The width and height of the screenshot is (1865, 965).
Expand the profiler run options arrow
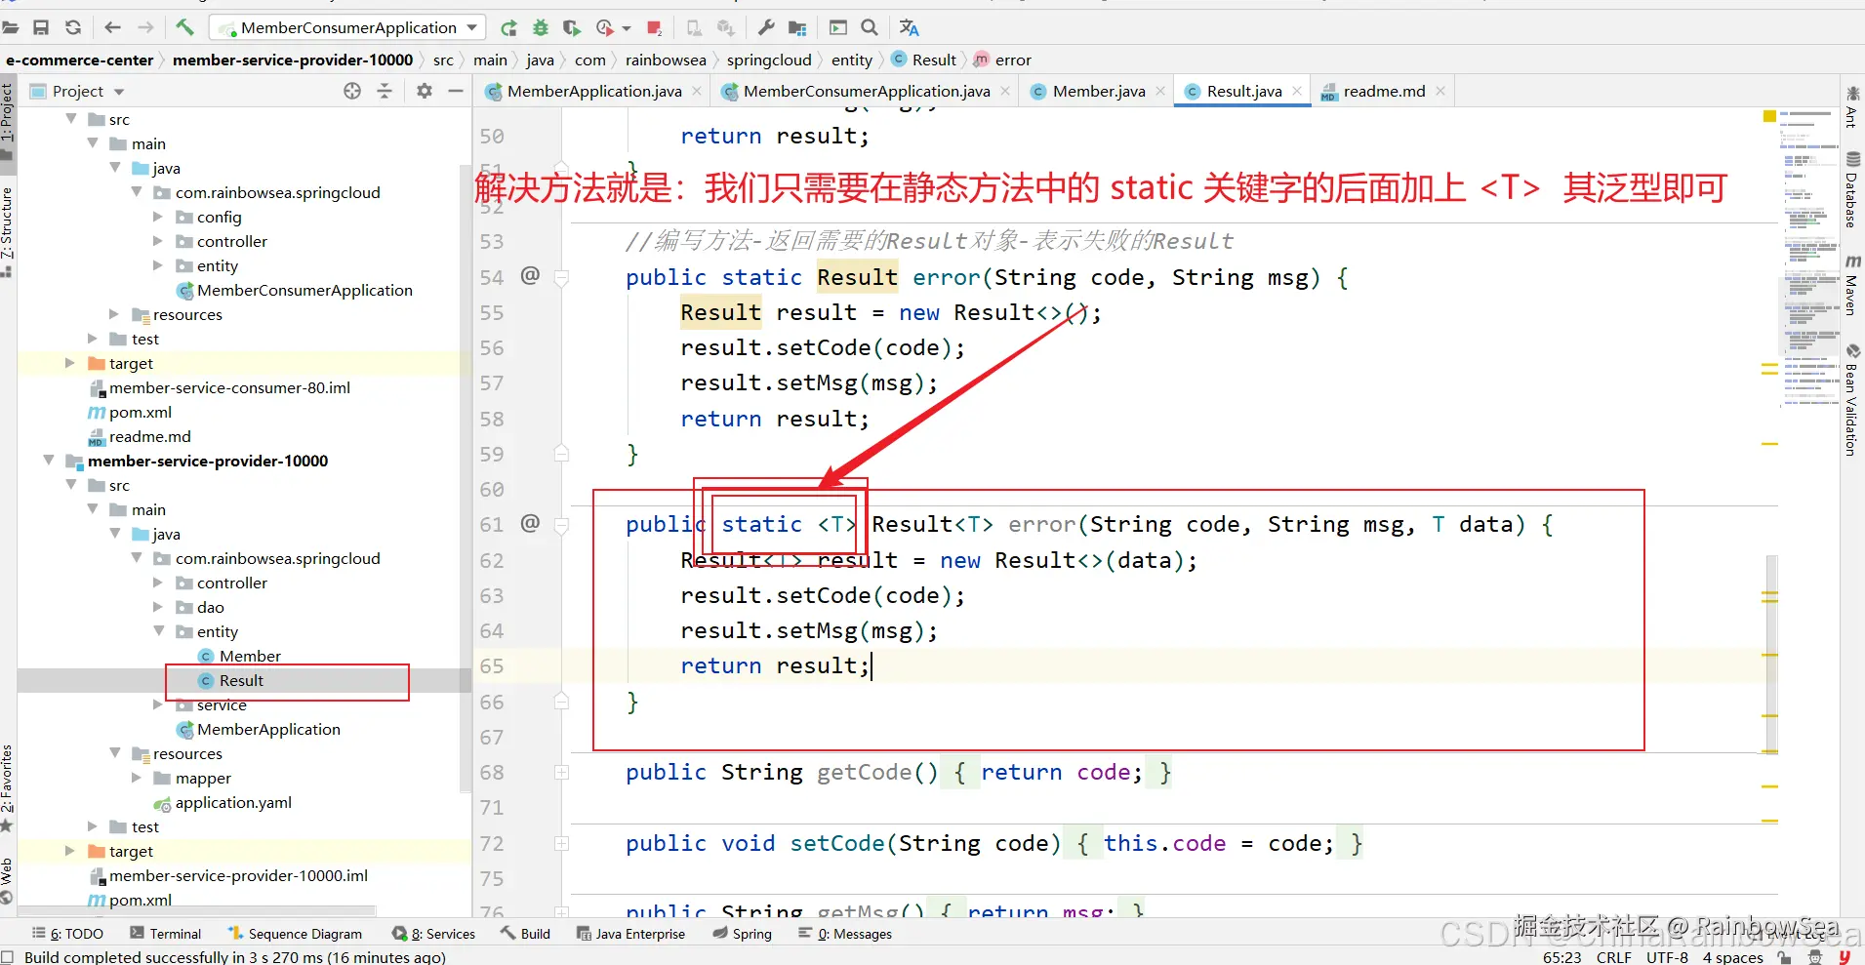click(x=627, y=28)
